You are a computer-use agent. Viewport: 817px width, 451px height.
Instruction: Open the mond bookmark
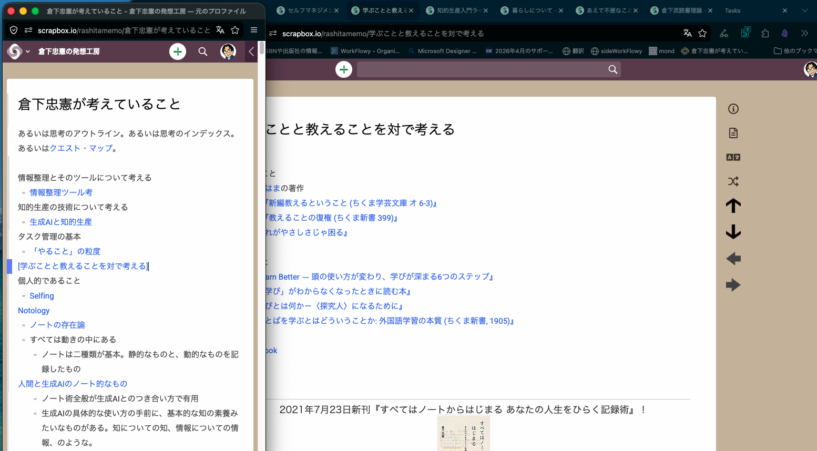[x=661, y=51]
